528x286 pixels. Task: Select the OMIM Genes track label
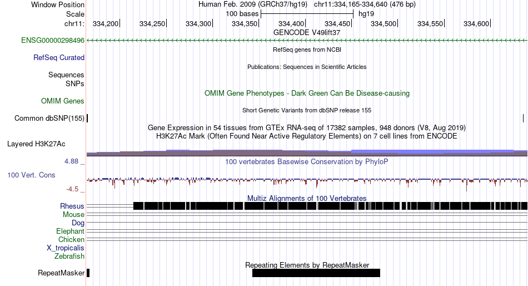tap(63, 101)
